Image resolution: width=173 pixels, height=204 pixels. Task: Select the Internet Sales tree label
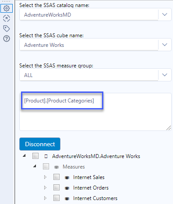[89, 177]
